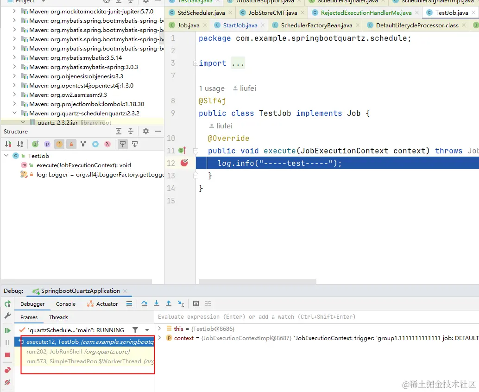The image size is (479, 392).
Task: Toggle Show non-public members lock filter
Action: coord(71,144)
